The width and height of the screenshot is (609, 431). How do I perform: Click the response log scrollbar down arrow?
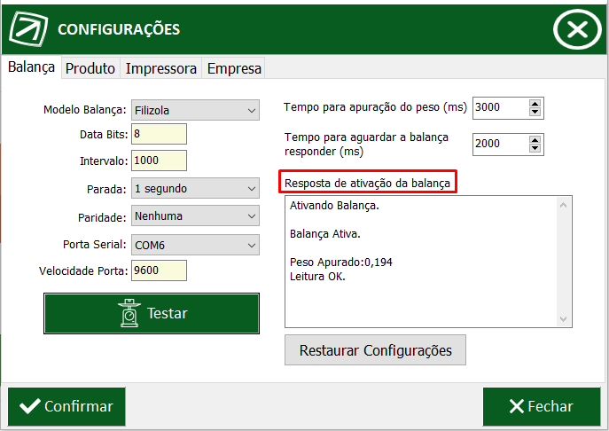tap(563, 319)
